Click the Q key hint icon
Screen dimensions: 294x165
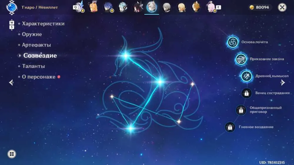click(75, 7)
